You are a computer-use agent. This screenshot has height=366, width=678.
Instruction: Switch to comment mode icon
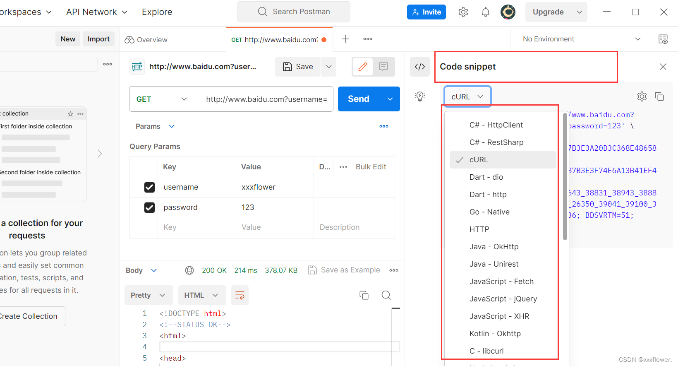point(383,67)
